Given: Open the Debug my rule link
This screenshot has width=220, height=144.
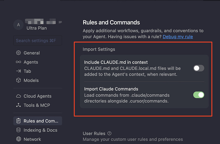Looking at the screenshot, I should [178, 37].
